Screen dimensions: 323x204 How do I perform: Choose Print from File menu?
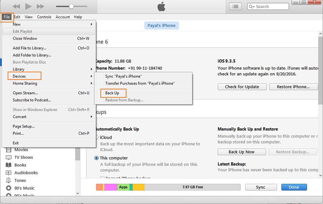(49, 134)
